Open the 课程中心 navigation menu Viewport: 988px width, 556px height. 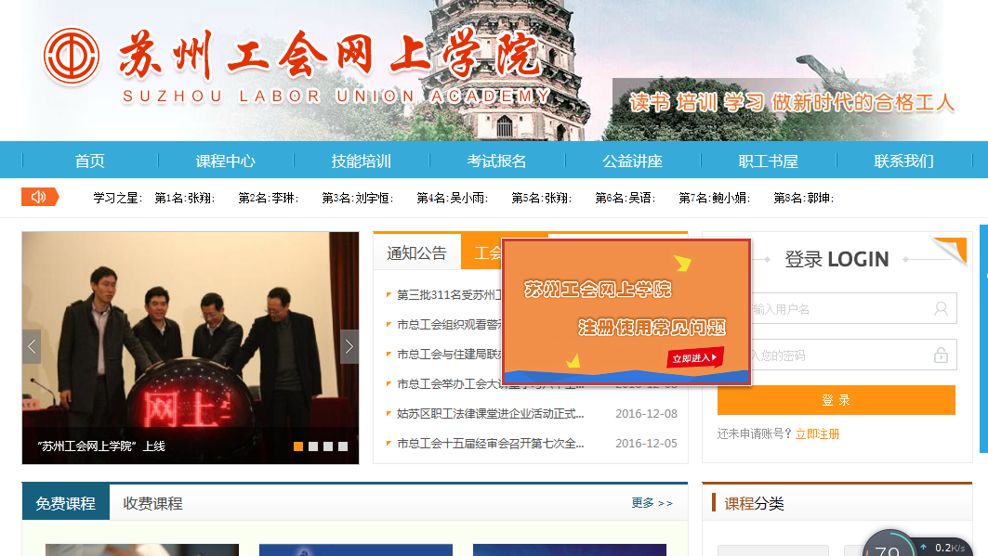tap(225, 161)
